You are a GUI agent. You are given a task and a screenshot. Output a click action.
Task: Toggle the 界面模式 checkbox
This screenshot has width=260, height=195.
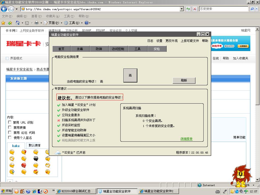coord(7,58)
